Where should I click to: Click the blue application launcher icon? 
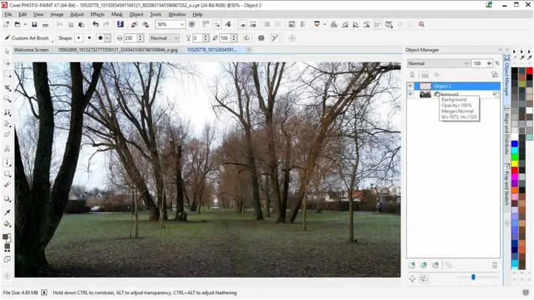120,25
